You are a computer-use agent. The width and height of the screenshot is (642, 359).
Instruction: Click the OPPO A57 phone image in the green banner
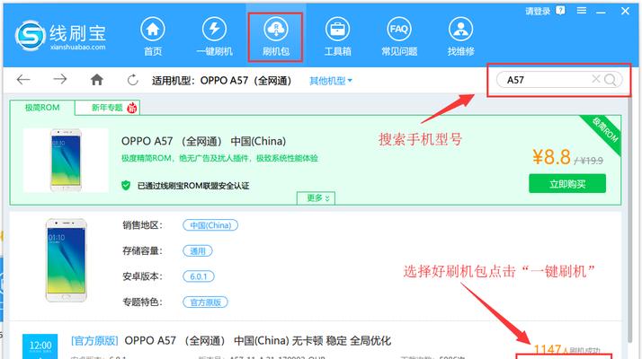tap(66, 160)
